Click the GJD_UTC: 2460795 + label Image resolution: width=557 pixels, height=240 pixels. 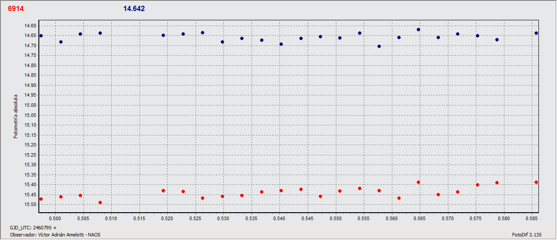(x=33, y=228)
